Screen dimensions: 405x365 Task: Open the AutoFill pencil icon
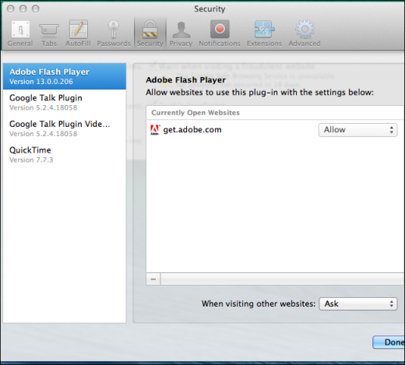point(78,30)
